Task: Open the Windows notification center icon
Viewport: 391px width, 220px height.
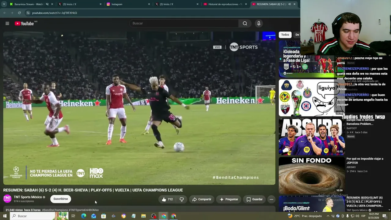Action: (385, 216)
